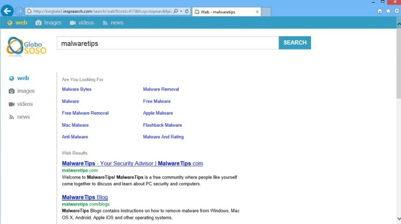Click the 'Flashback Malware' suggestion link
This screenshot has height=224, width=401.
[162, 125]
